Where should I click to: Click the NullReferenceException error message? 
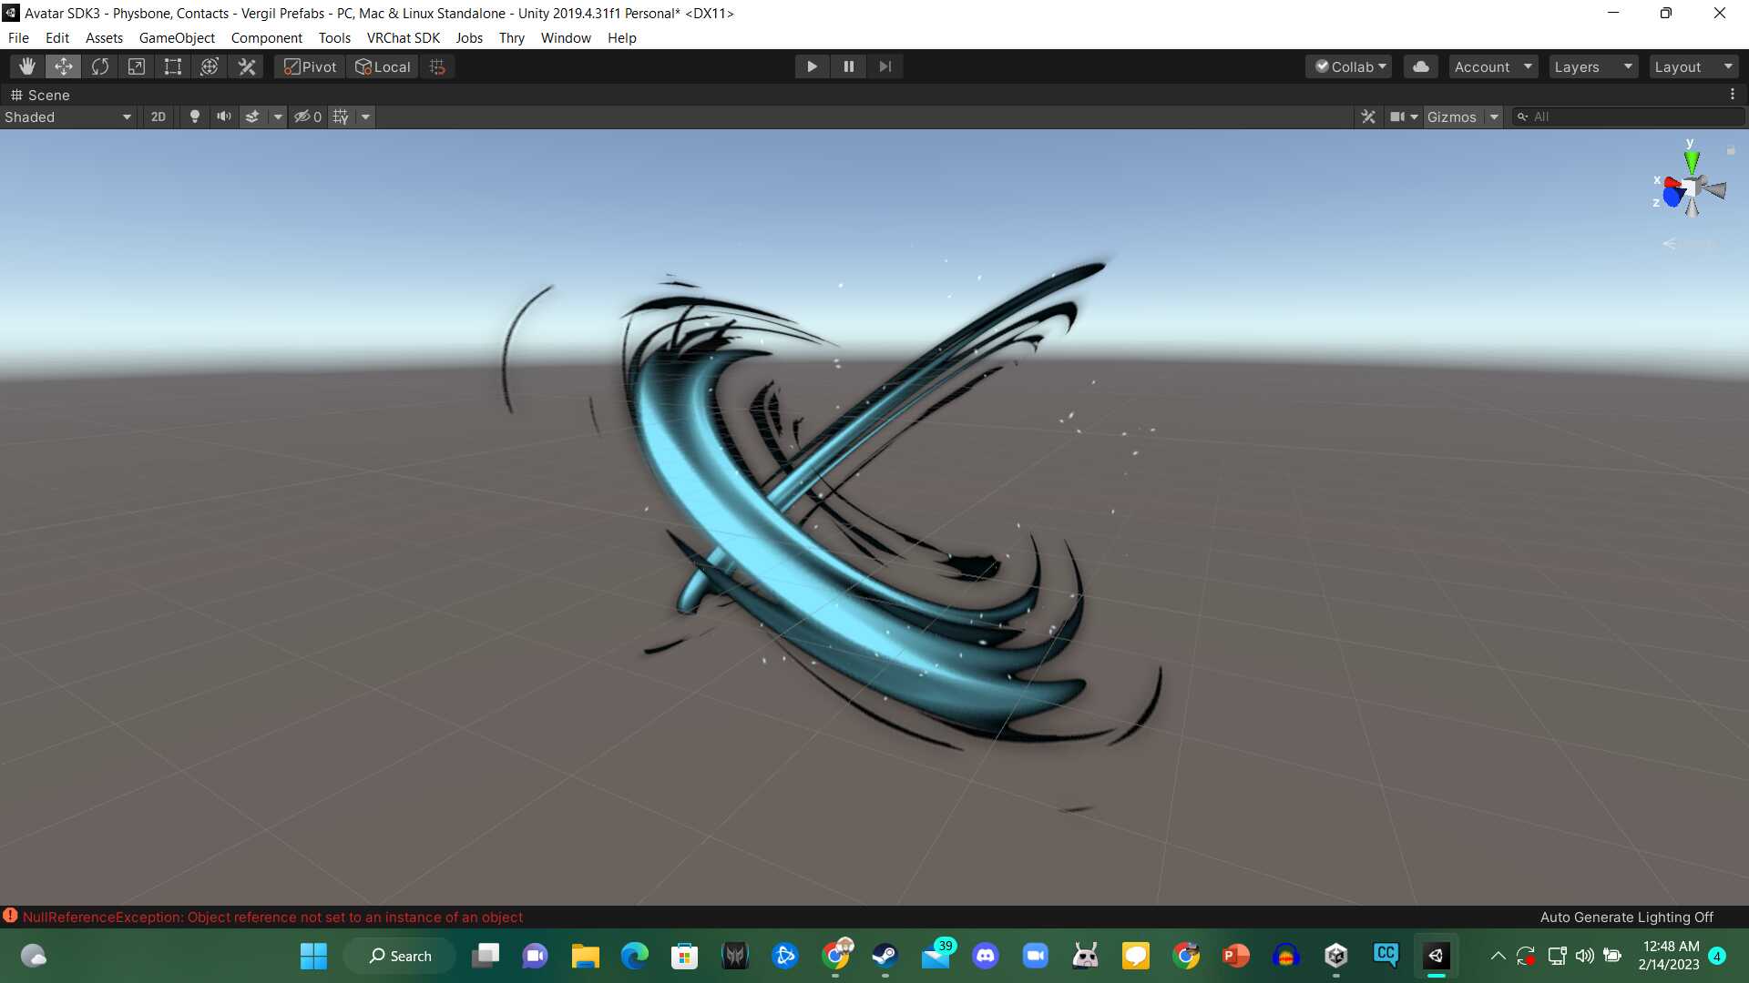pyautogui.click(x=271, y=917)
